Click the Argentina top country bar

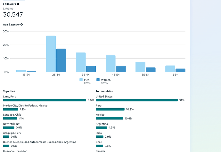pos(102,127)
